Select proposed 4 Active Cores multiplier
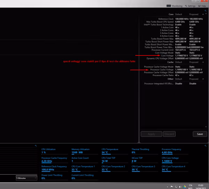This screenshot has height=189, width=209. pos(191,36)
